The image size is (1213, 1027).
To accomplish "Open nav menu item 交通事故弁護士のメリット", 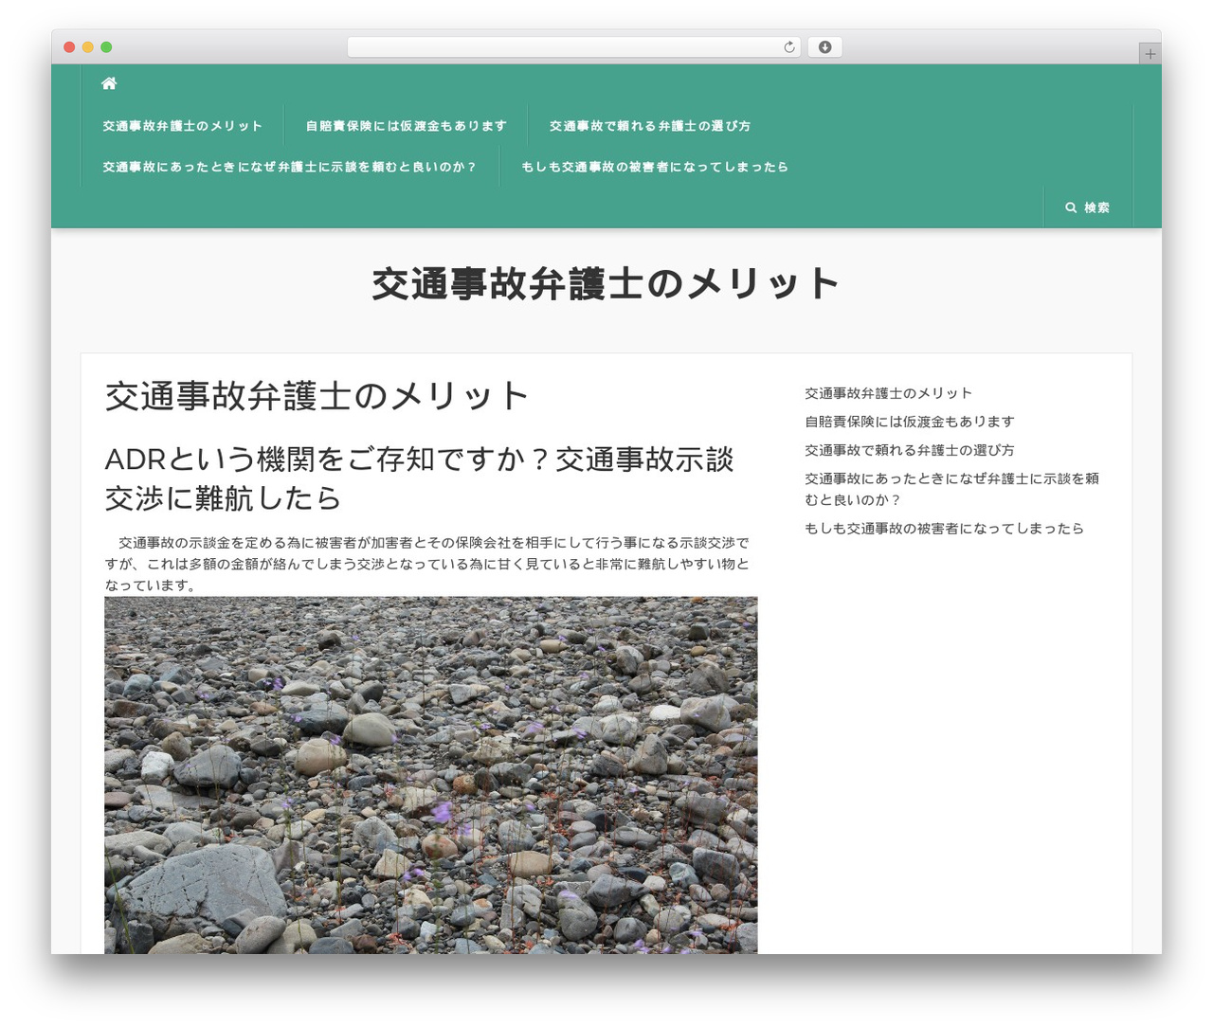I will 183,125.
